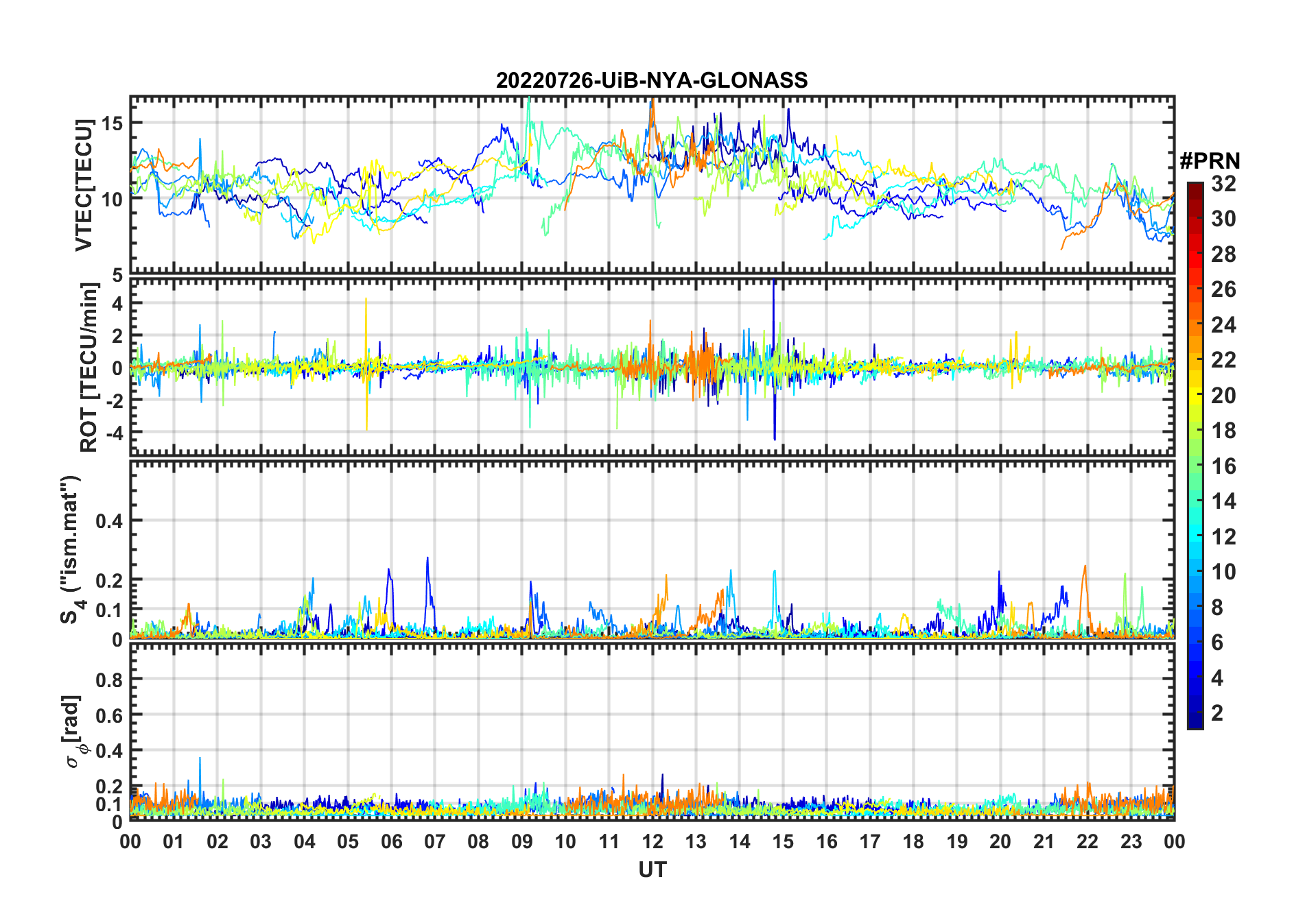Click the 0.1 tick on the S4 axis
Image resolution: width=1305 pixels, height=912 pixels.
(x=109, y=610)
